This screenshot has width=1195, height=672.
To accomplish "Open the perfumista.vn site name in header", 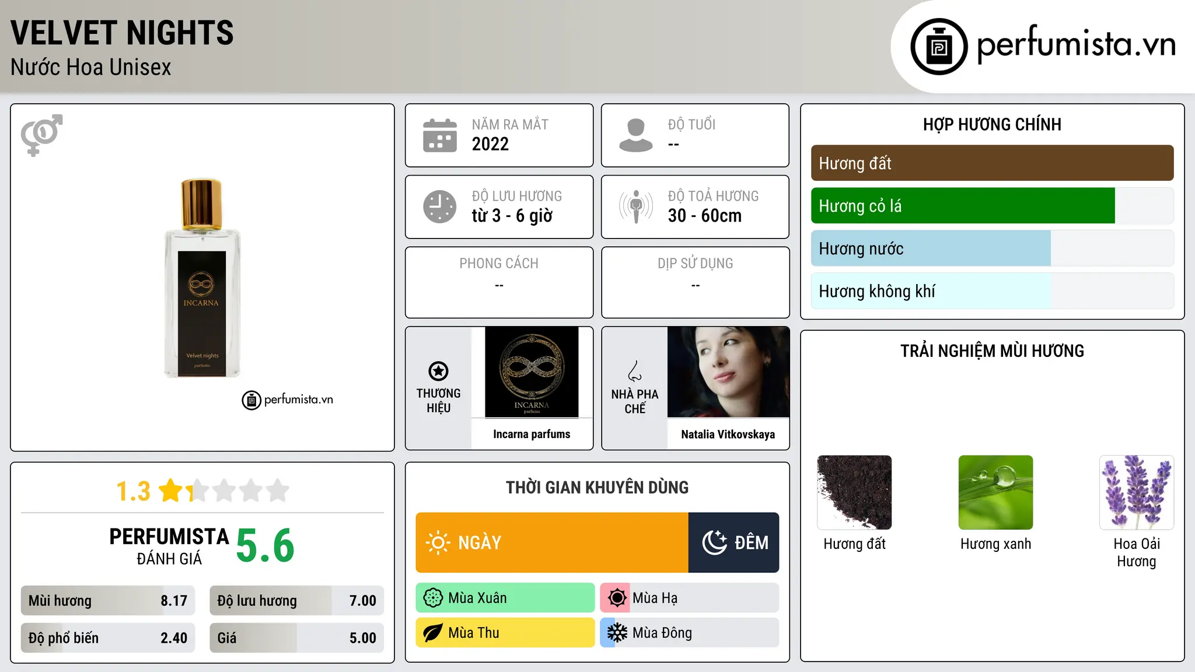I will (1076, 44).
